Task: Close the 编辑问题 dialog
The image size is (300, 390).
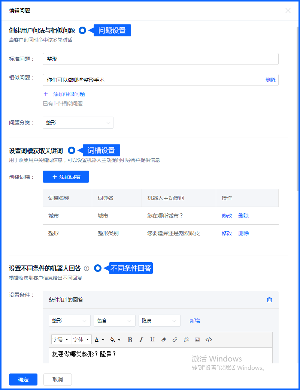Action: 288,10
